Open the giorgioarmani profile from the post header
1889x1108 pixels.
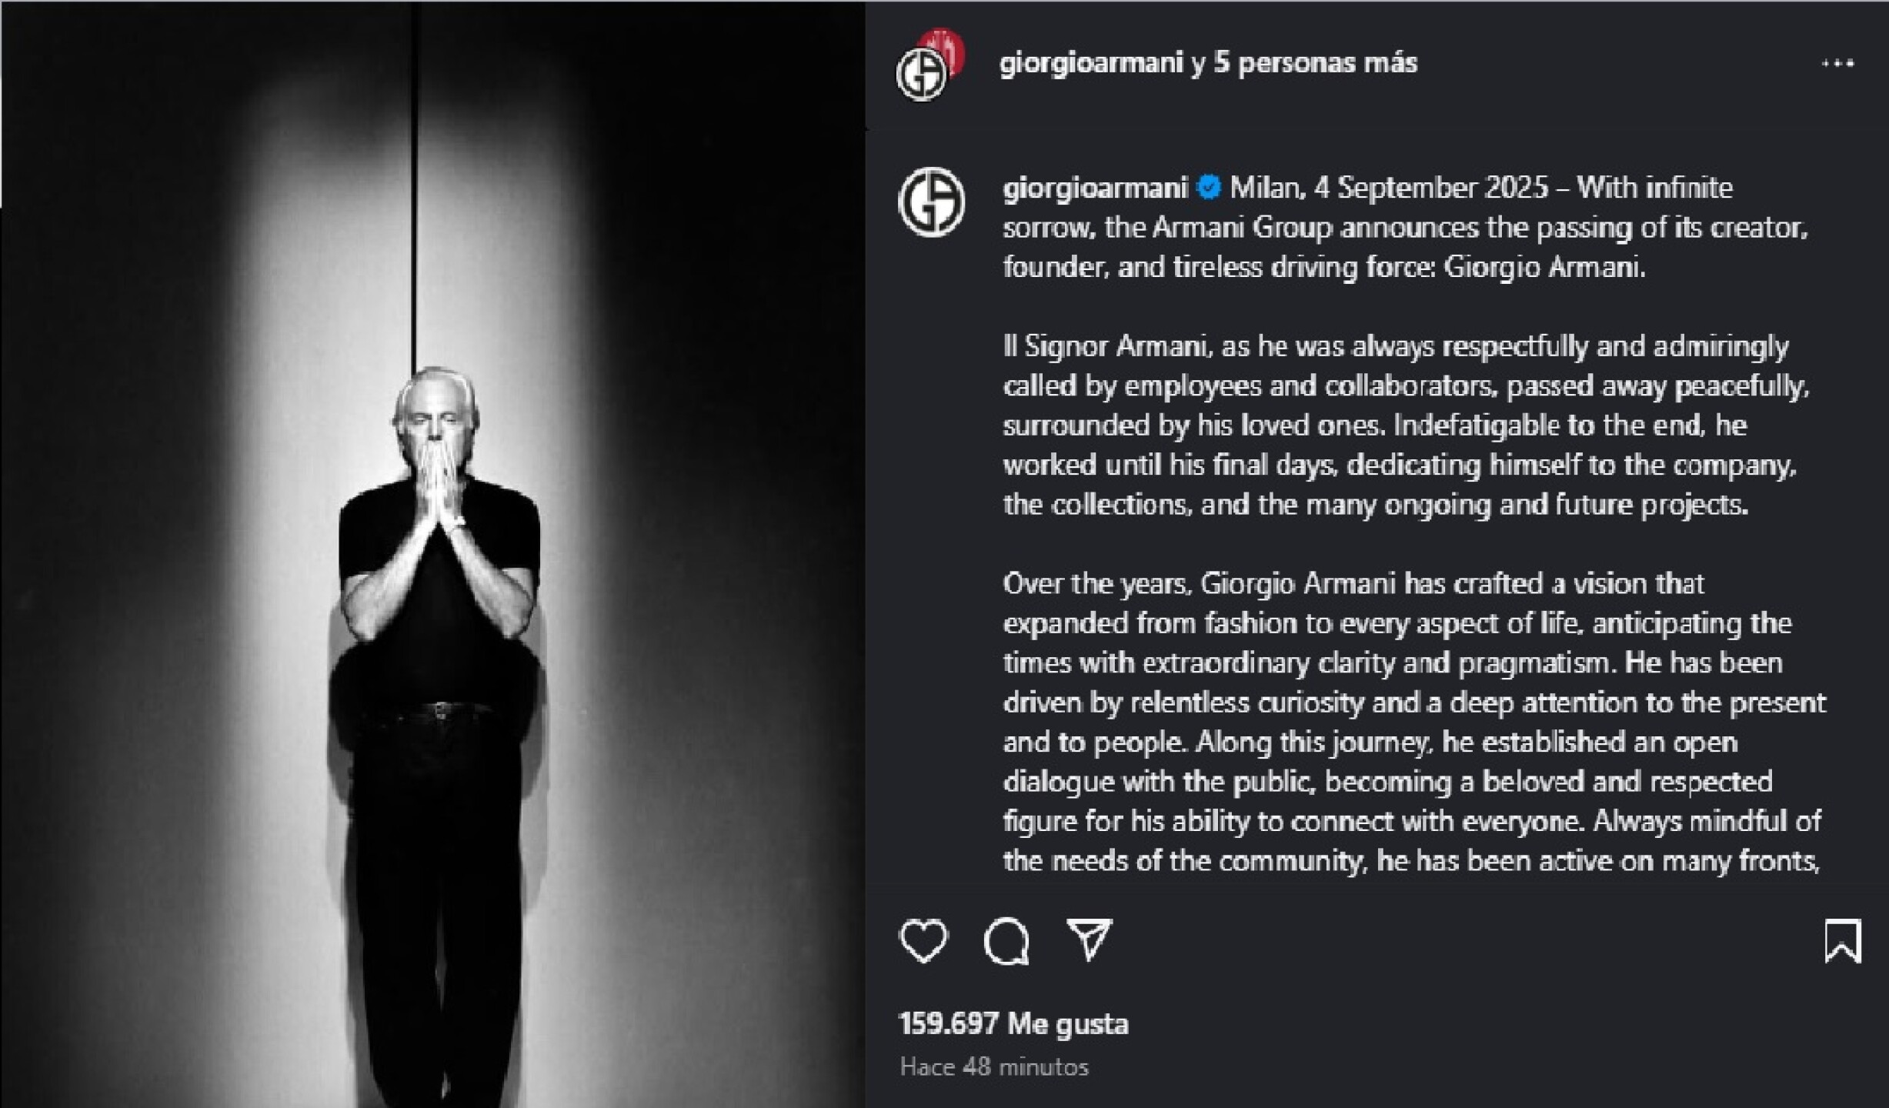tap(1091, 63)
